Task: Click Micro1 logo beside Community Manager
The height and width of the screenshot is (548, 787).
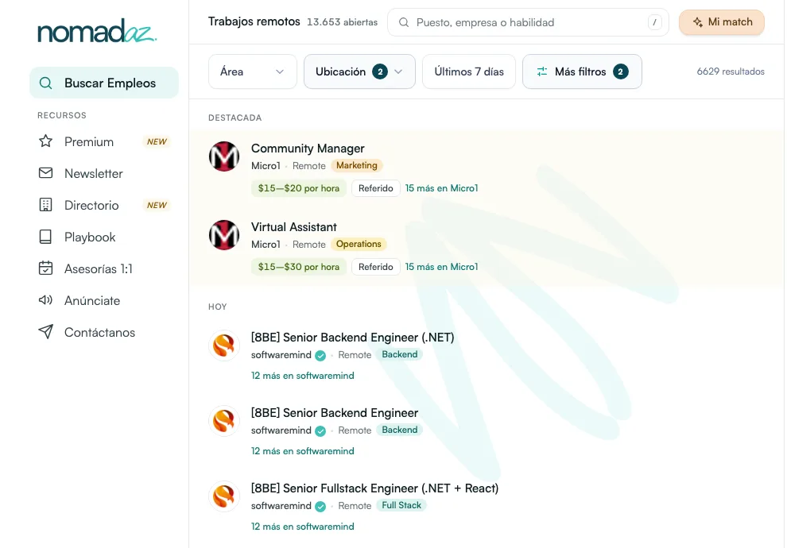Action: point(224,156)
